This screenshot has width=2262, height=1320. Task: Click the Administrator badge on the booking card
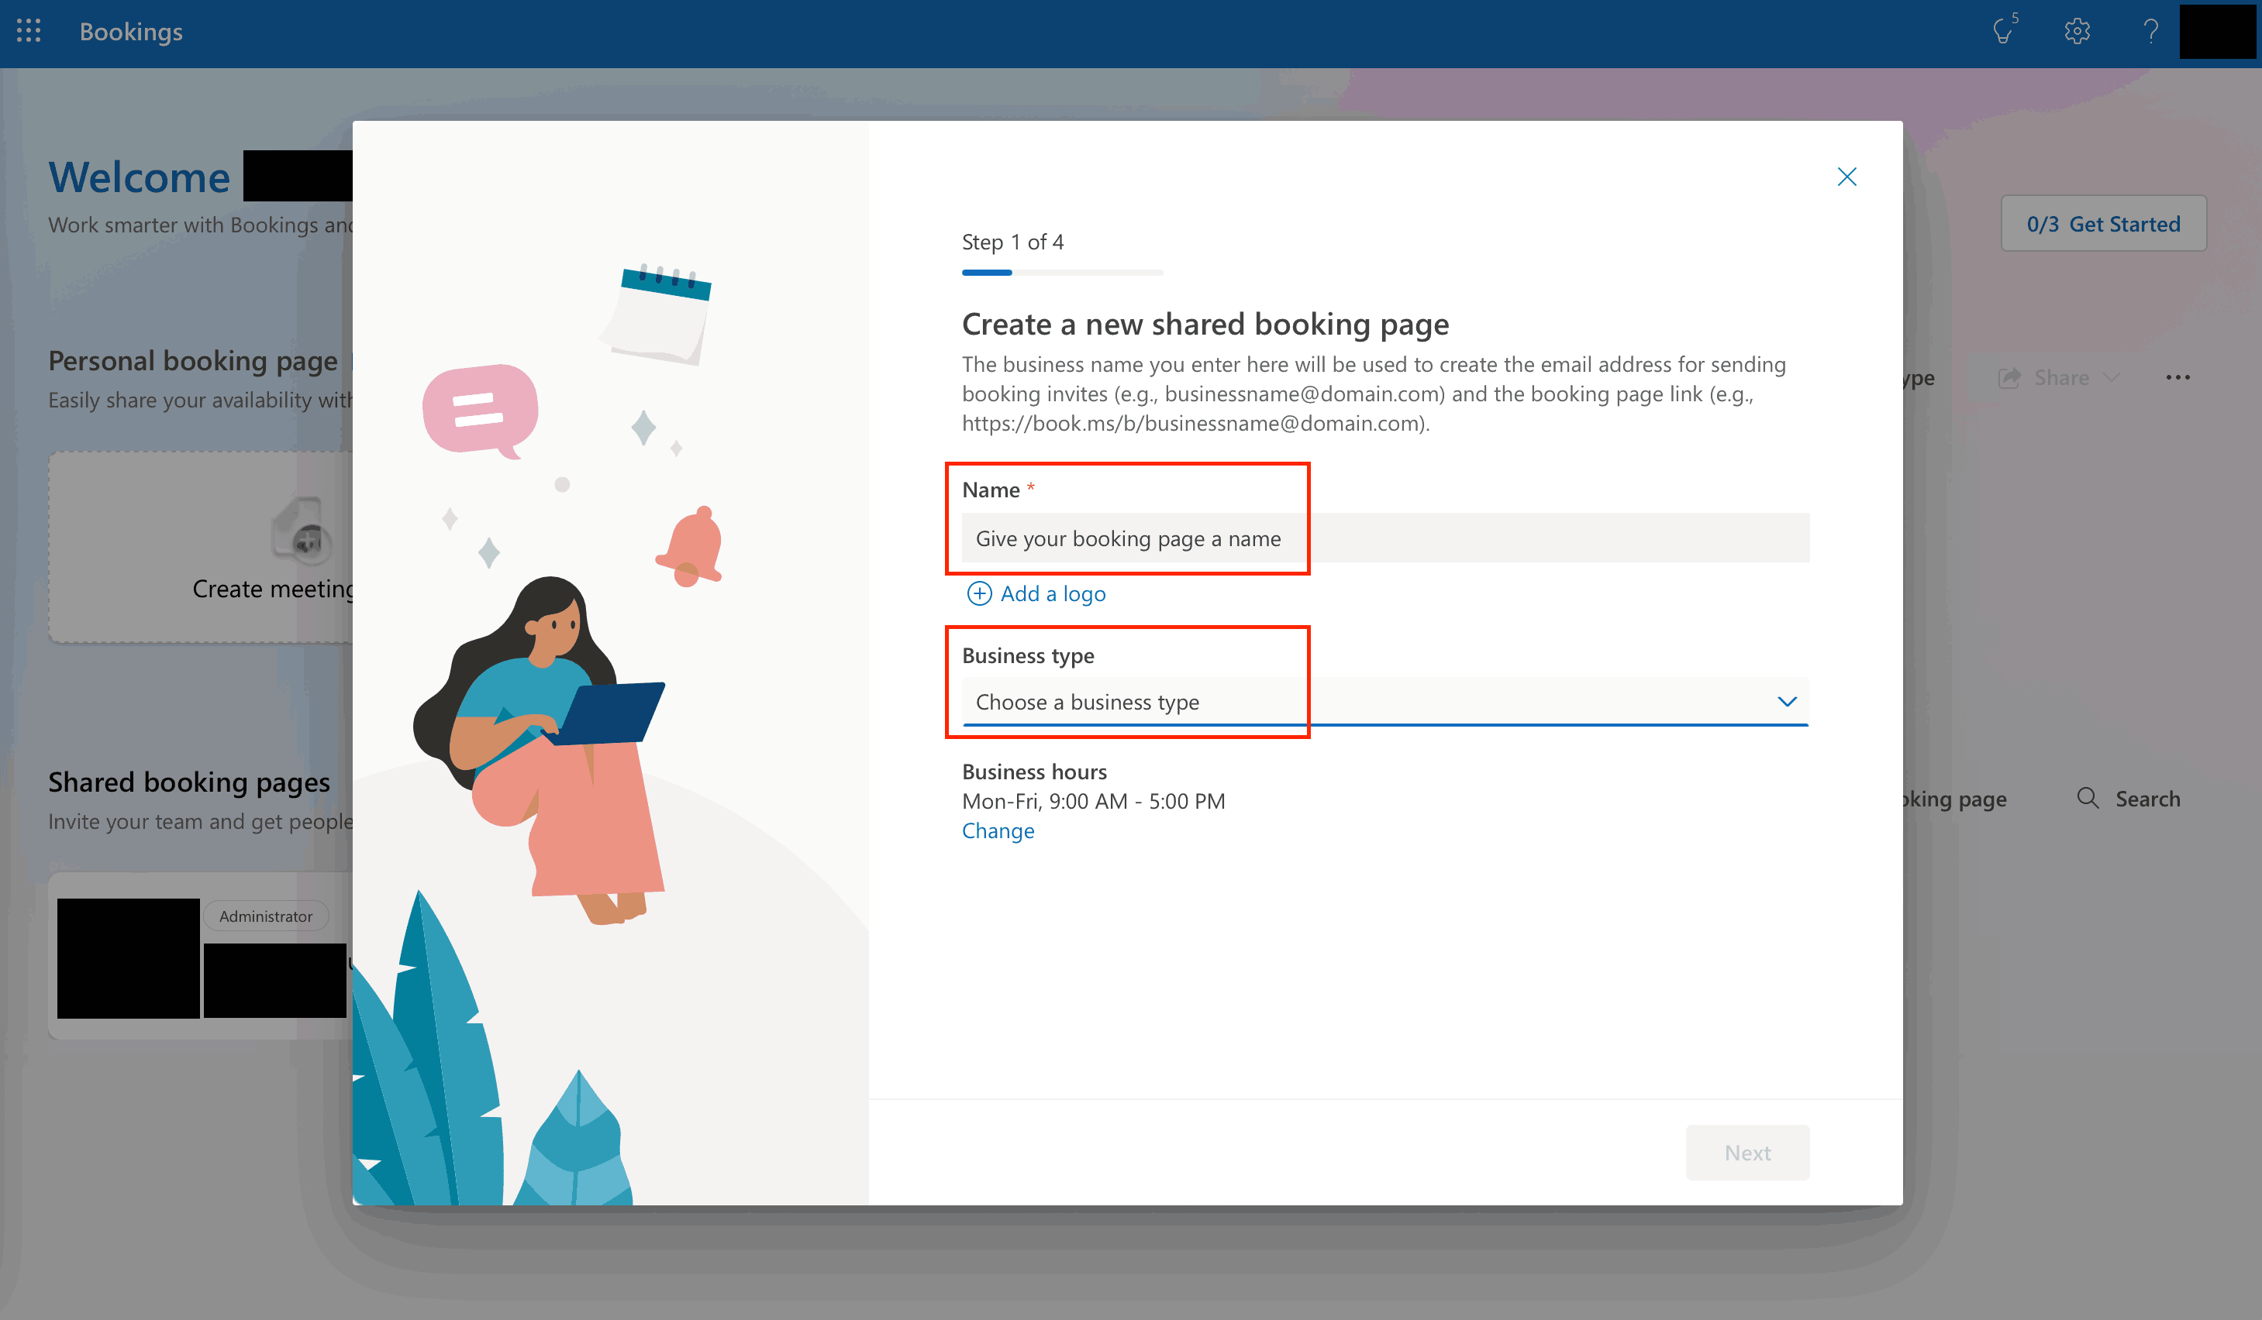(x=266, y=916)
